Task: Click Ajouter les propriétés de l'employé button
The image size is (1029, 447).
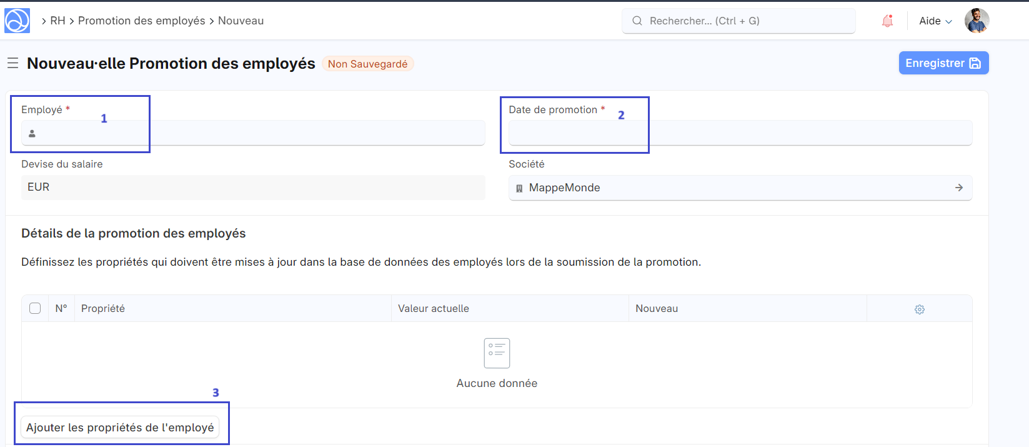Action: 120,428
